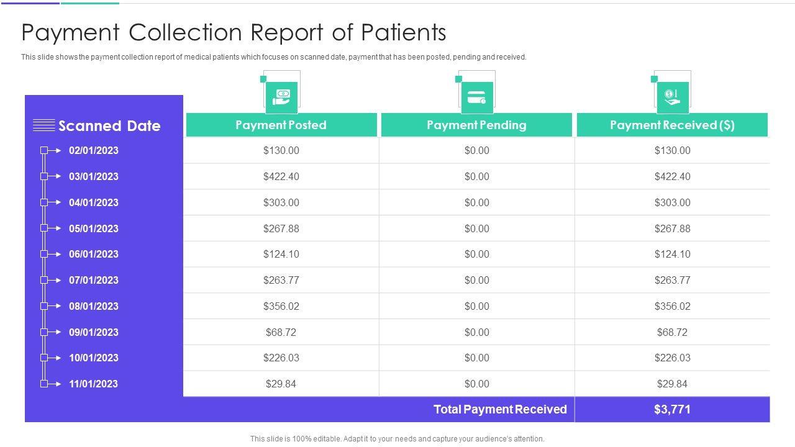This screenshot has height=447, width=795.
Task: Click the $68.72 cell under Payment Received
Action: click(x=672, y=332)
